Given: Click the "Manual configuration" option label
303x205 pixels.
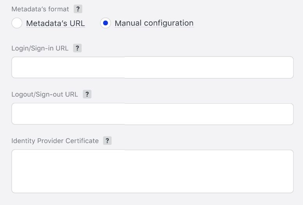Looking at the screenshot, I should coord(154,23).
